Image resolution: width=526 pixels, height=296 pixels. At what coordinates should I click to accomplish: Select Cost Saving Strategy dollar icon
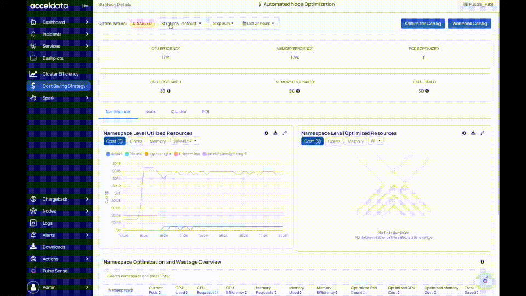tap(33, 86)
